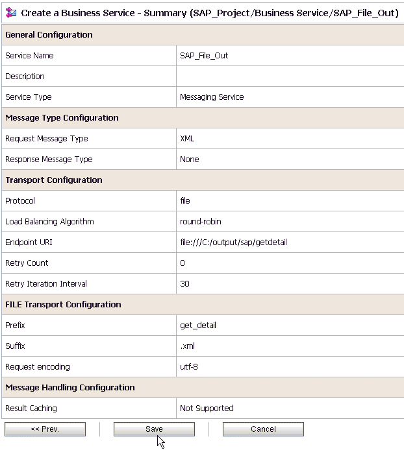Click the Save button
This screenshot has height=450, width=404.
coord(154,429)
